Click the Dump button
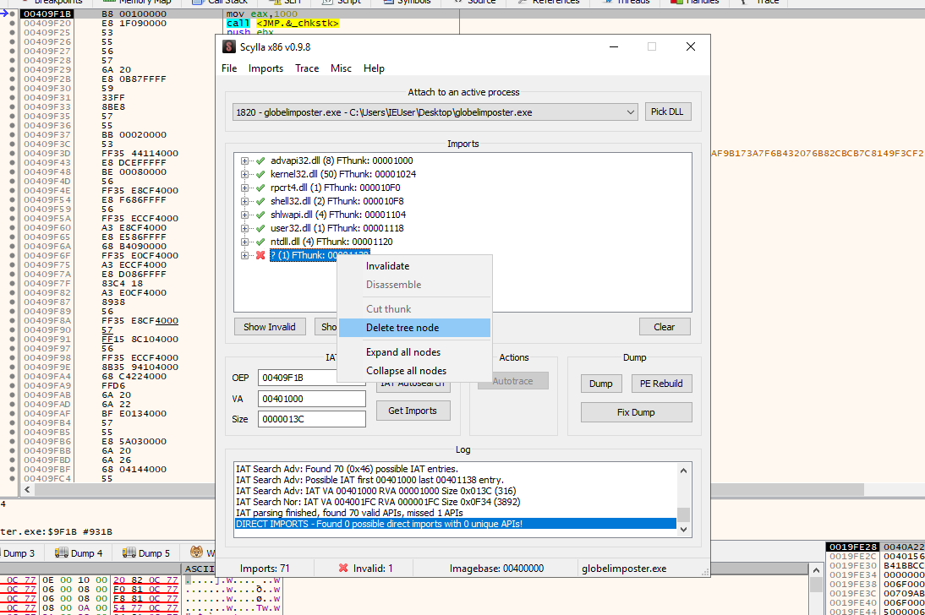Viewport: 925px width, 615px height. tap(600, 384)
